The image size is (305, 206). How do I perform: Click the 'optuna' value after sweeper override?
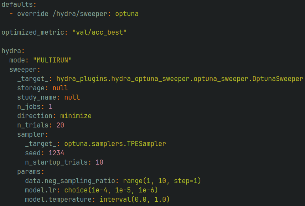click(126, 14)
